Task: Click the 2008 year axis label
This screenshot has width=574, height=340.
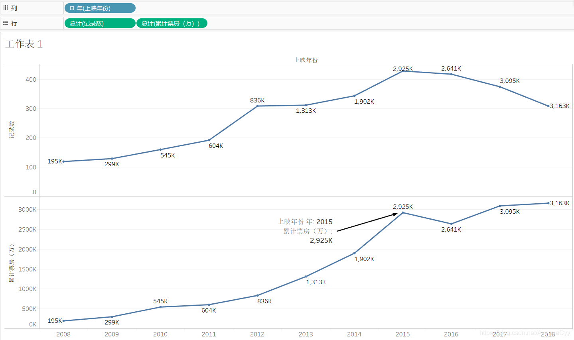Action: [x=63, y=334]
